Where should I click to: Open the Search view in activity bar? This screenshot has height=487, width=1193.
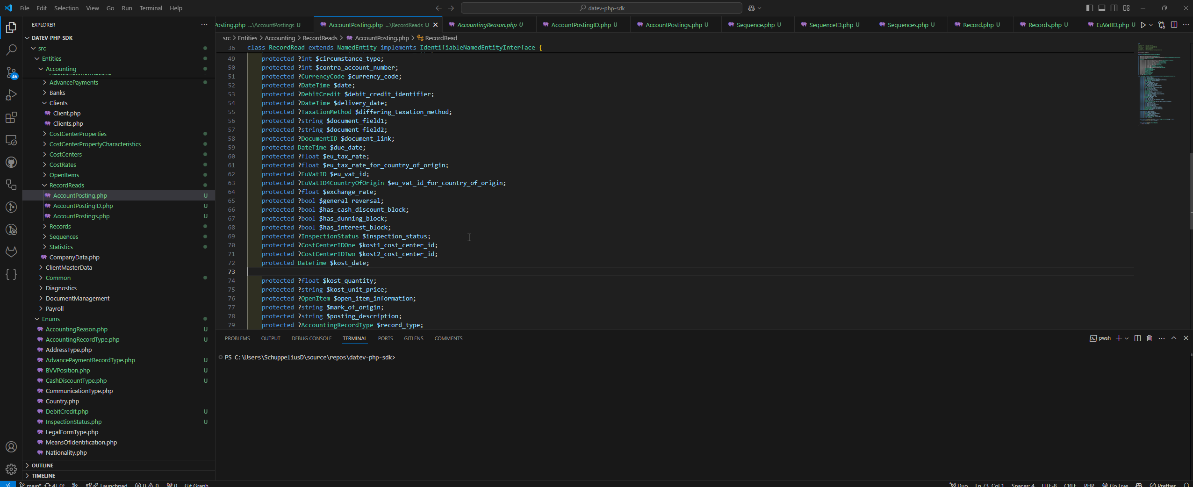click(11, 50)
